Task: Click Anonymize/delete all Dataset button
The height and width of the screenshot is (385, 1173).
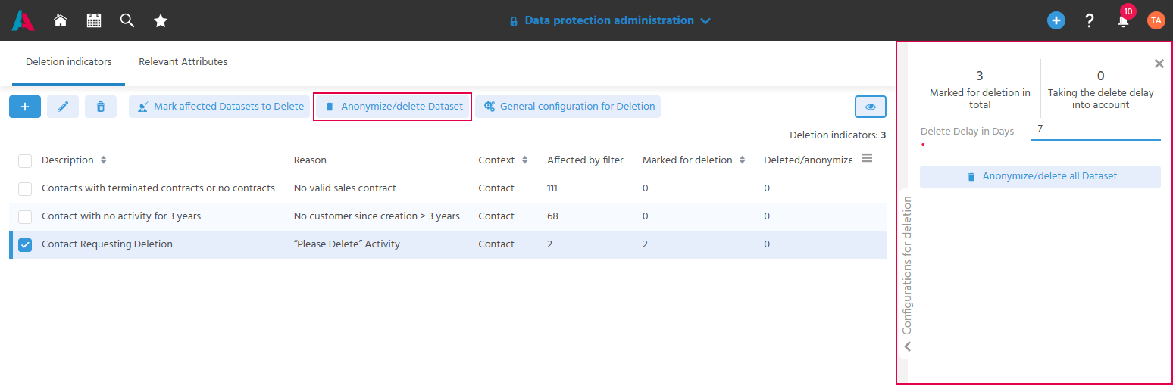Action: (x=1040, y=176)
